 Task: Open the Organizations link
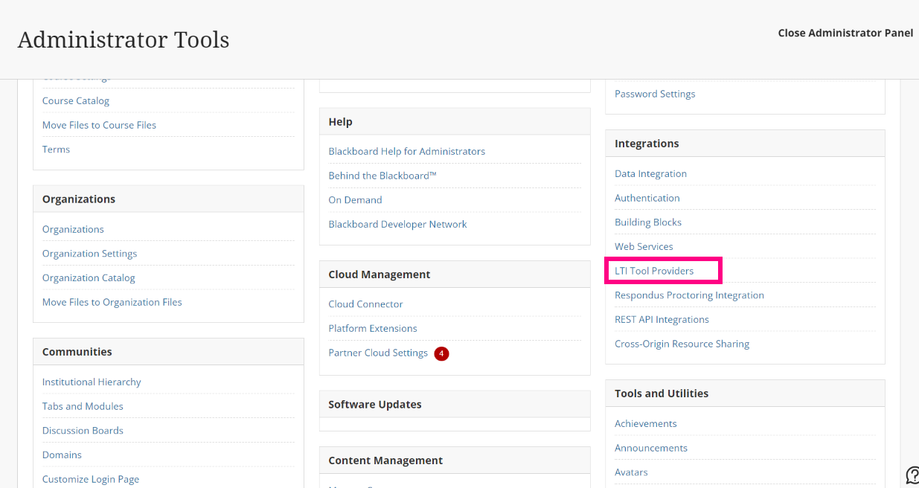pos(73,229)
